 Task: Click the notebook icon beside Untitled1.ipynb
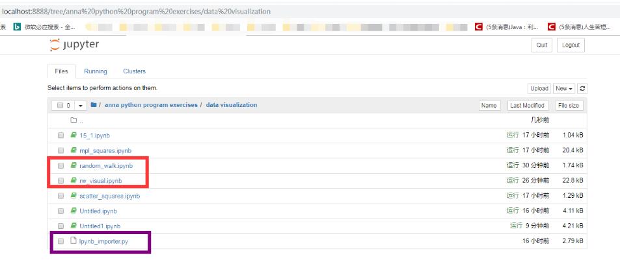tap(73, 226)
